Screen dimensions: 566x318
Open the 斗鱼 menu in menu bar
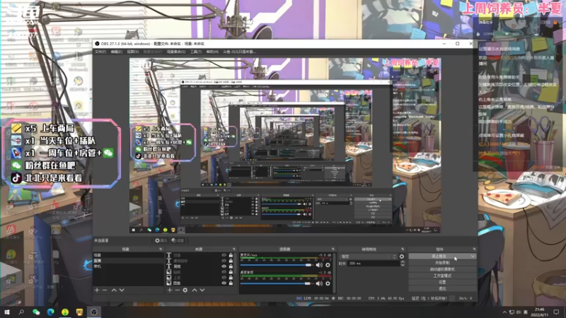point(239,52)
